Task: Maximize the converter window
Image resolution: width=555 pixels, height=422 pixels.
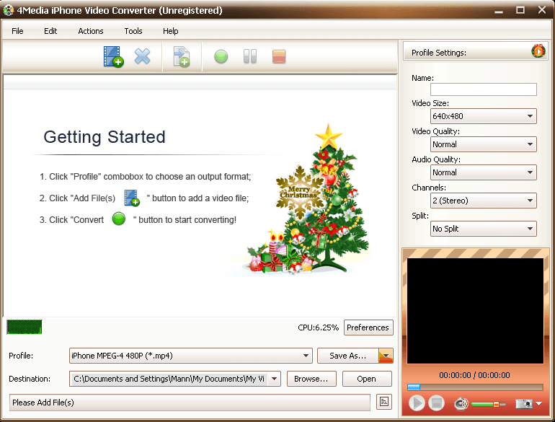Action: [x=520, y=10]
